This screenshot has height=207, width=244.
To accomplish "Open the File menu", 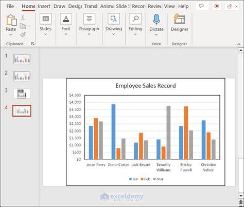I will click(10, 6).
